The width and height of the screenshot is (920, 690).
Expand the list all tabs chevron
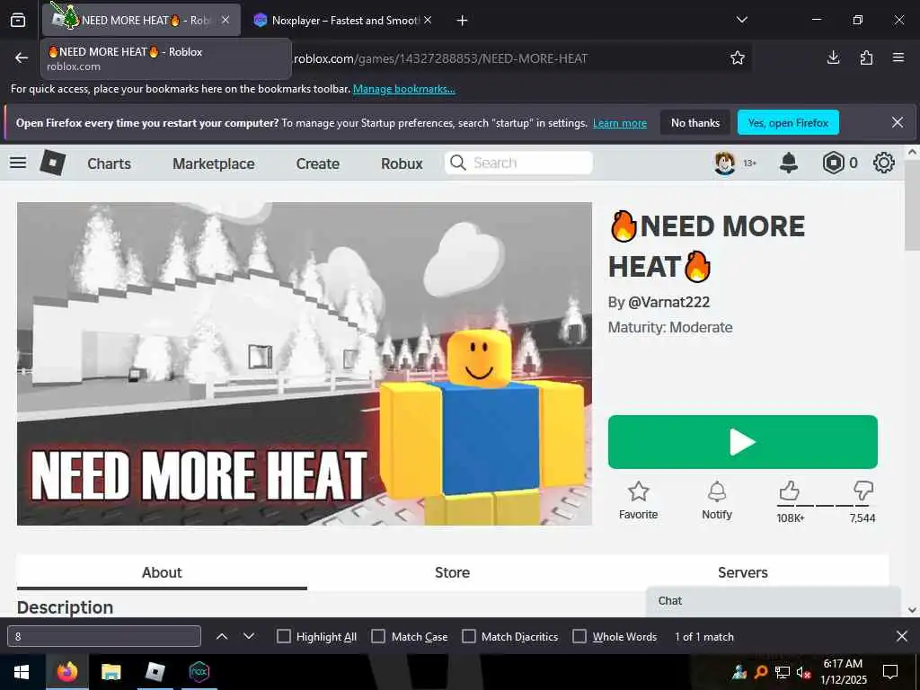coord(741,20)
